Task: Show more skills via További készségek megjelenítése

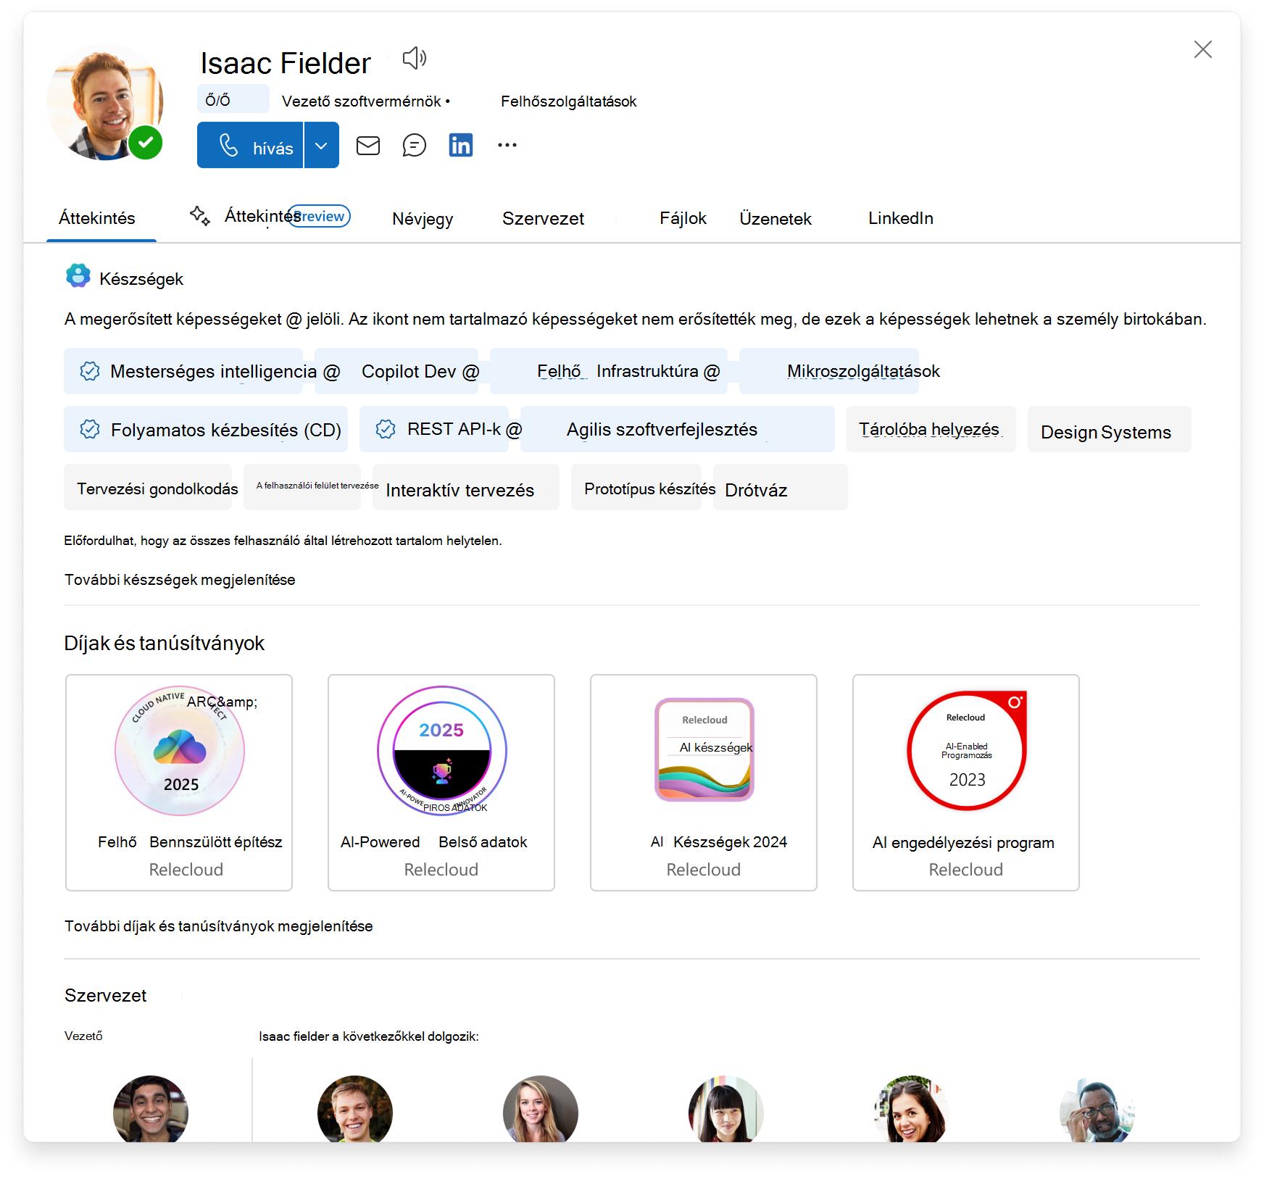Action: point(180,580)
